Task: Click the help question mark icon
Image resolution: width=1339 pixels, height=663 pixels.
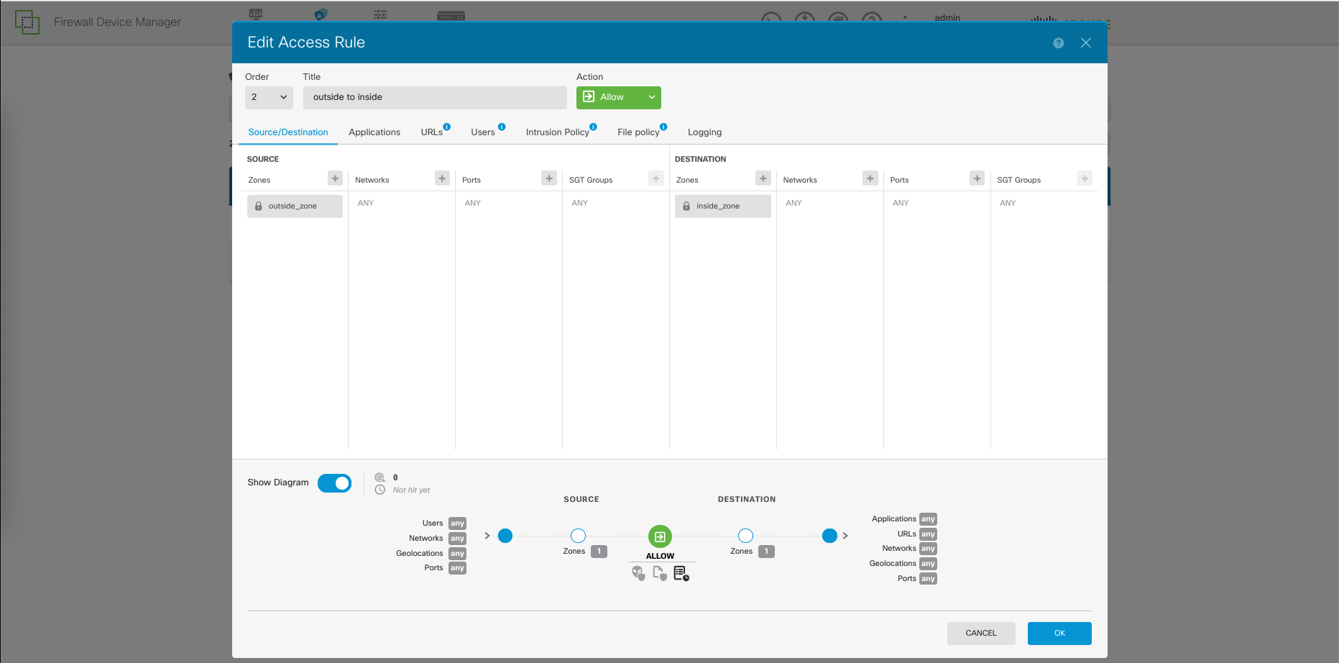Action: (x=1058, y=43)
